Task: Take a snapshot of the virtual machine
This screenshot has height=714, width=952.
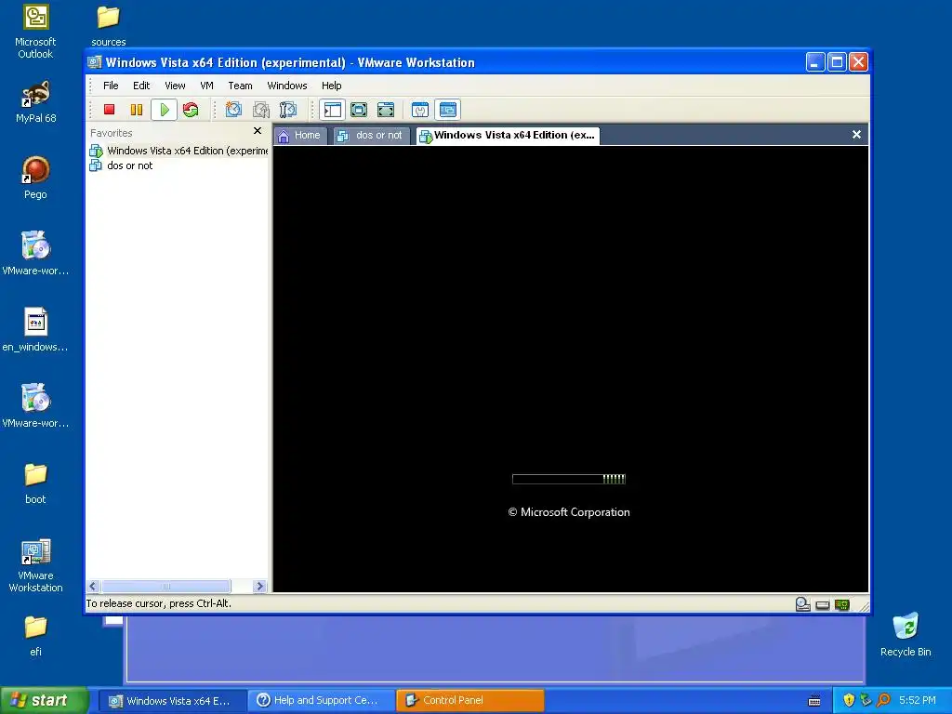Action: pos(233,110)
